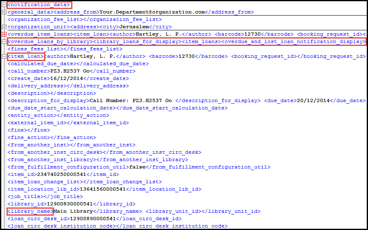368x230 pixels.
Task: Click the library_unit_id tag
Action: tap(203, 211)
